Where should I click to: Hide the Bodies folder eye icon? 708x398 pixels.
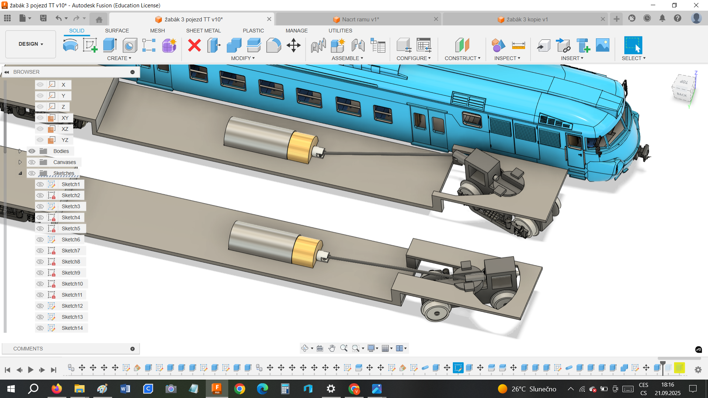point(32,151)
